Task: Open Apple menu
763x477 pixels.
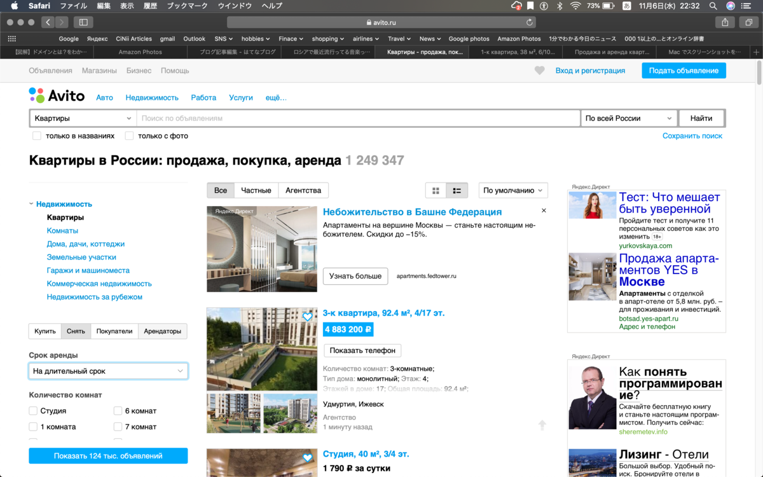Action: [x=14, y=6]
